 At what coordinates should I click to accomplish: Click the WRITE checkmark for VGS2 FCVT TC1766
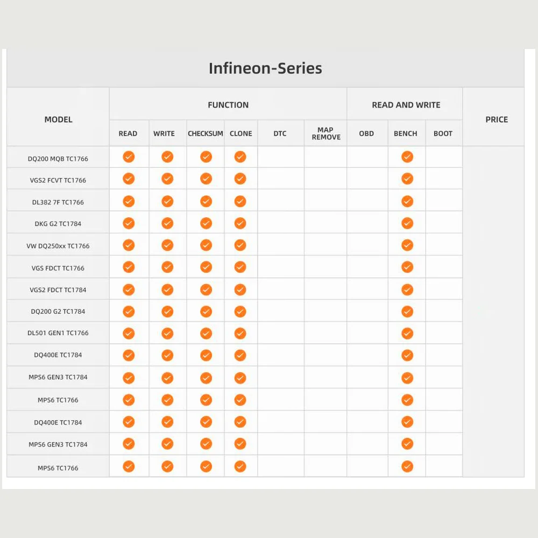click(x=167, y=179)
